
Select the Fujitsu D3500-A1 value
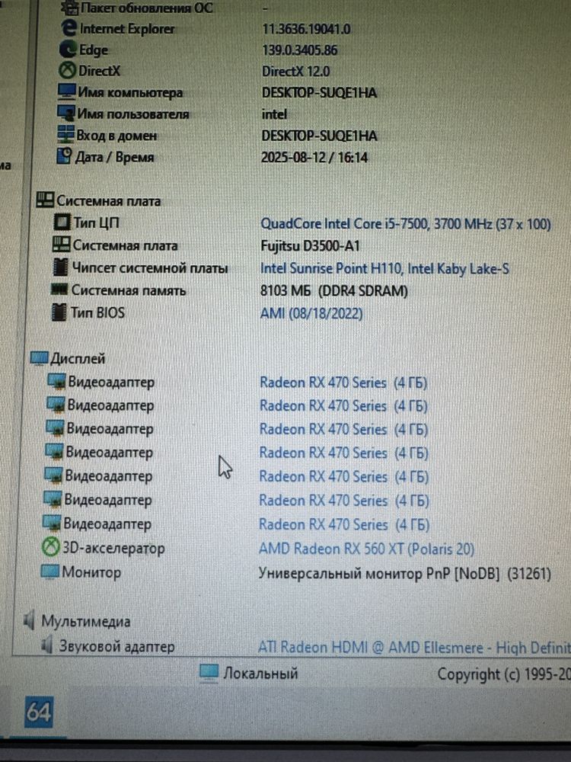pyautogui.click(x=311, y=246)
